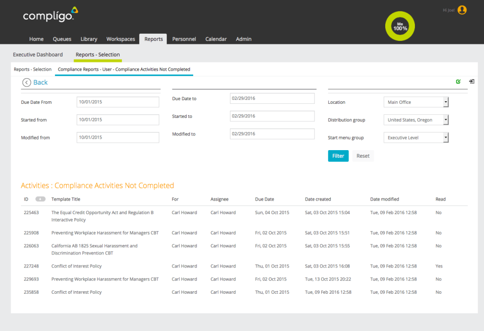Sort by Date modified column header
484x331 pixels.
[385, 200]
